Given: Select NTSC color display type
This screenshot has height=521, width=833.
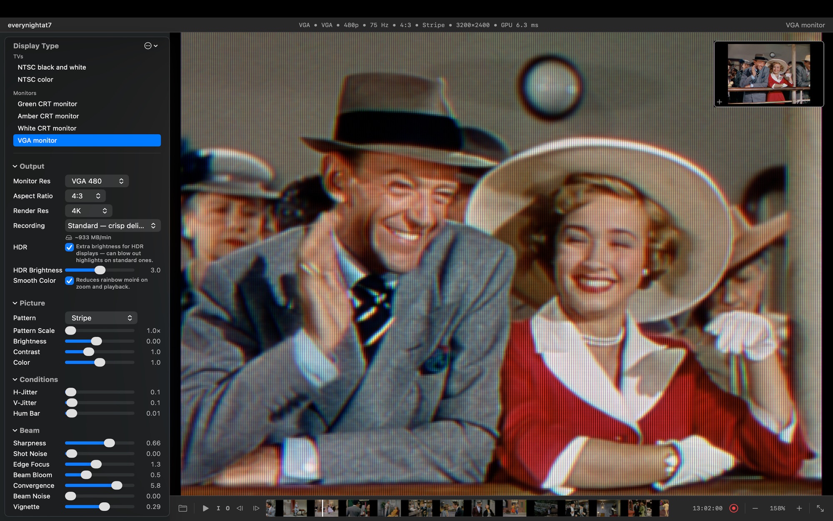Looking at the screenshot, I should pyautogui.click(x=87, y=80).
